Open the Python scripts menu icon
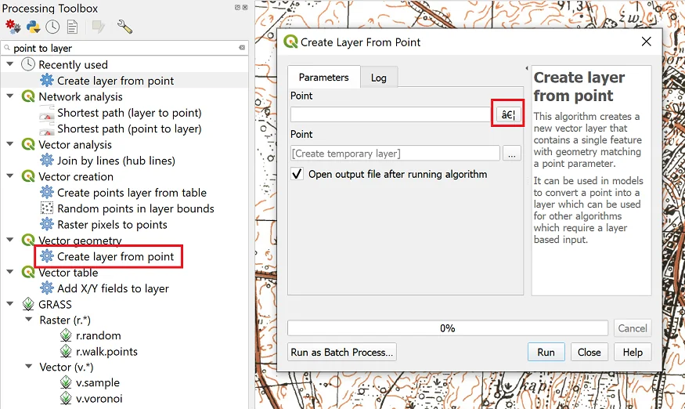This screenshot has width=685, height=409. (33, 27)
